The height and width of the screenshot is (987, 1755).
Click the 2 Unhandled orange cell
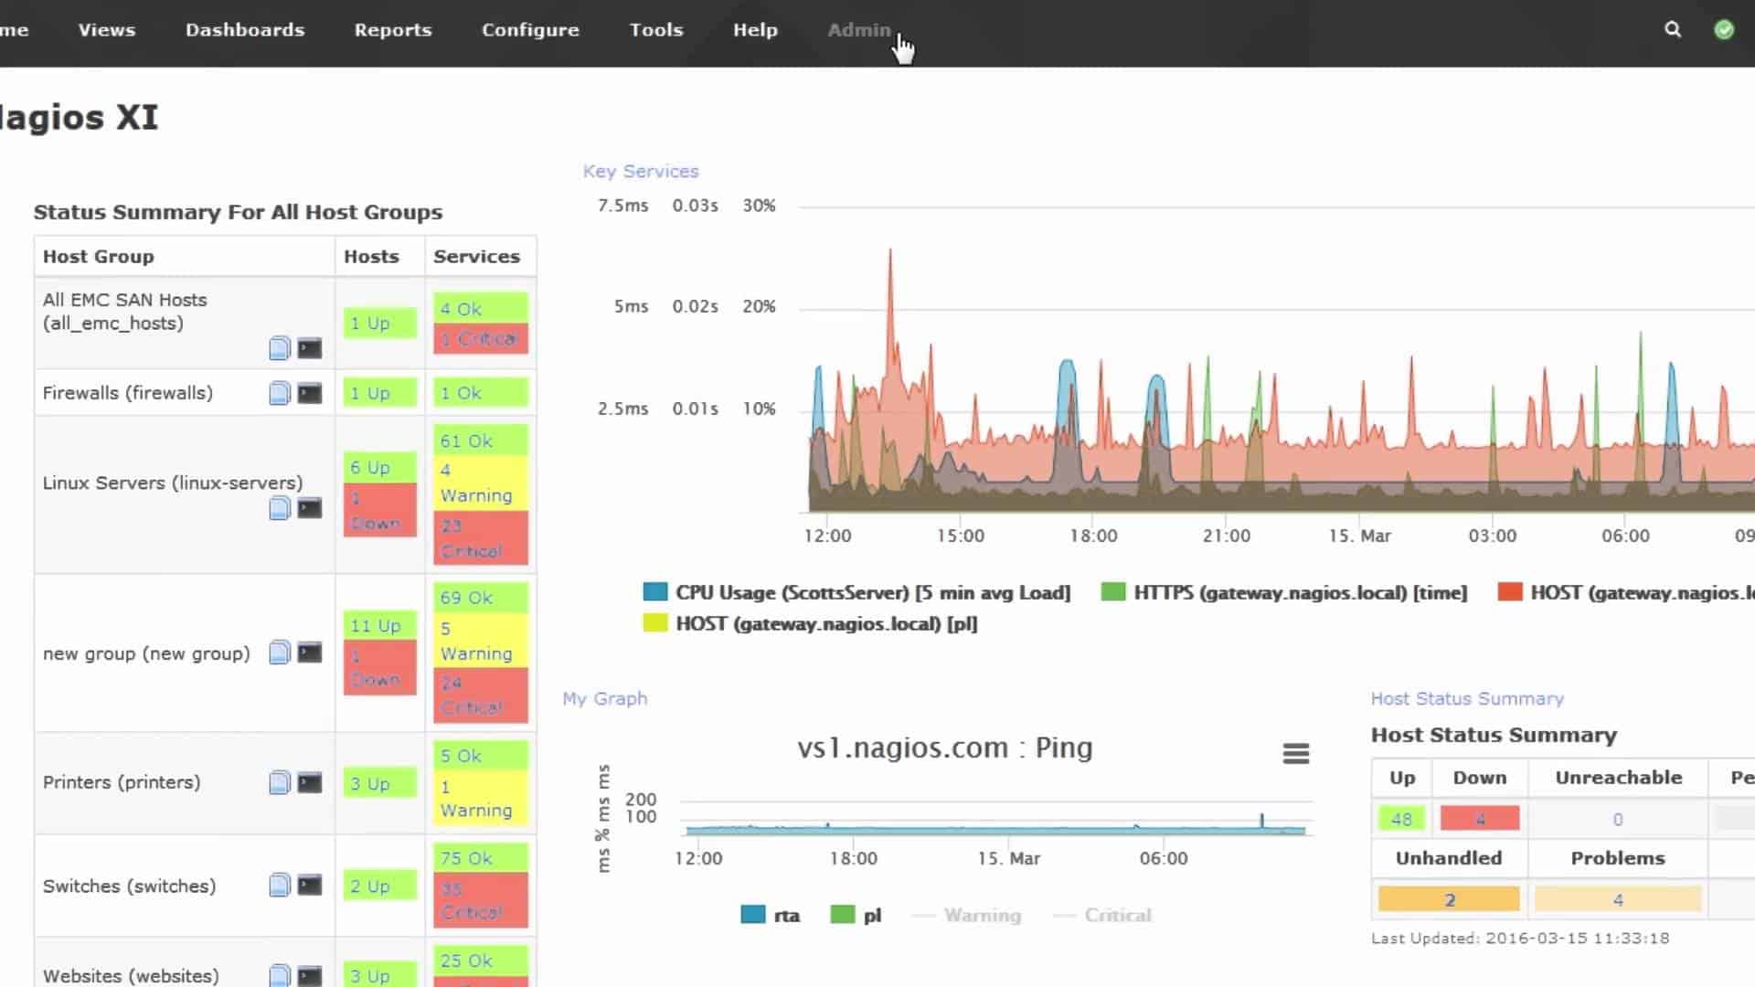pos(1449,899)
